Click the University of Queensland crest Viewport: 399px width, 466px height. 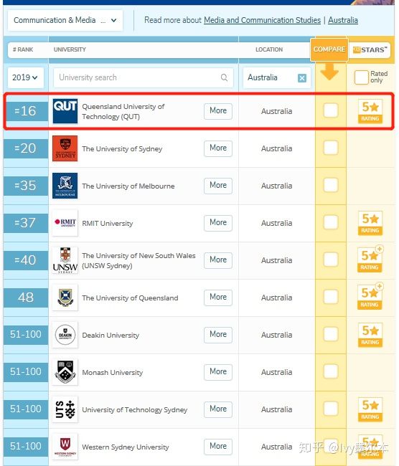click(x=65, y=298)
